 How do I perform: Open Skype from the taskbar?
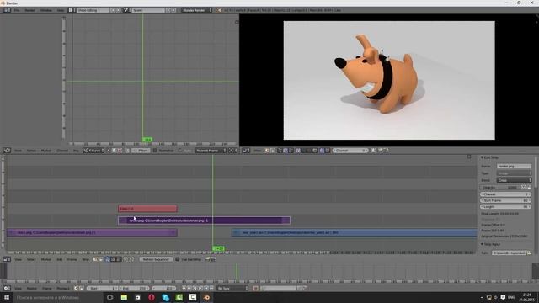point(165,297)
